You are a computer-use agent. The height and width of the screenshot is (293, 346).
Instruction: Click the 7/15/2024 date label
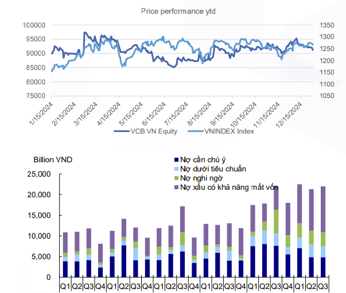tap(176, 114)
